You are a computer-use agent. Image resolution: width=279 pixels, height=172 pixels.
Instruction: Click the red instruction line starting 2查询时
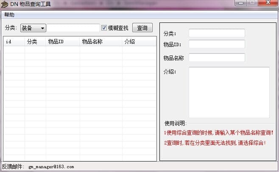tap(215, 143)
